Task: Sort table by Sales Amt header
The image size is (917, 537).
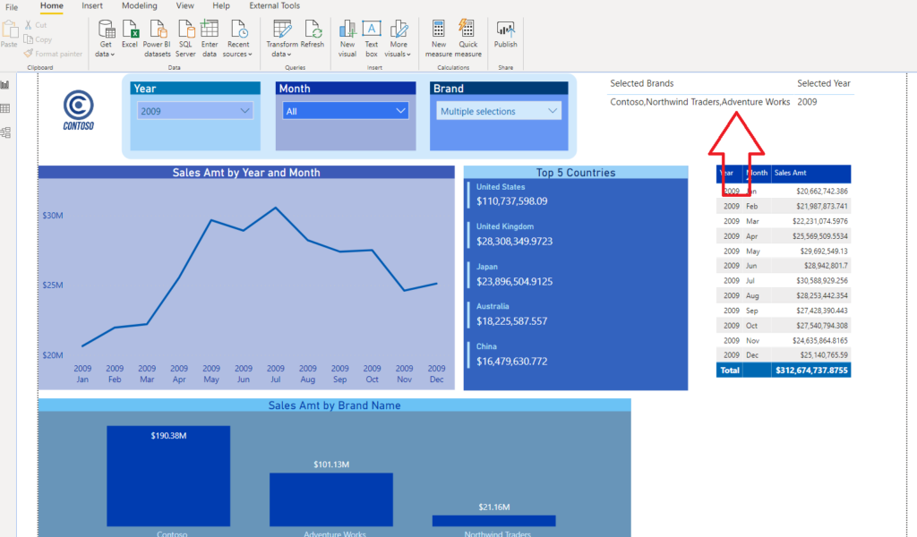Action: 790,173
